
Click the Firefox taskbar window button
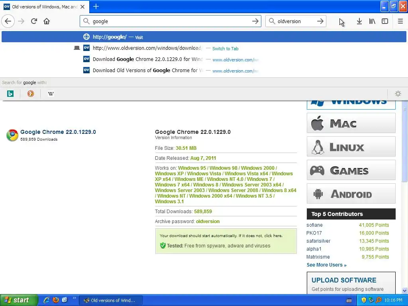pos(111,300)
